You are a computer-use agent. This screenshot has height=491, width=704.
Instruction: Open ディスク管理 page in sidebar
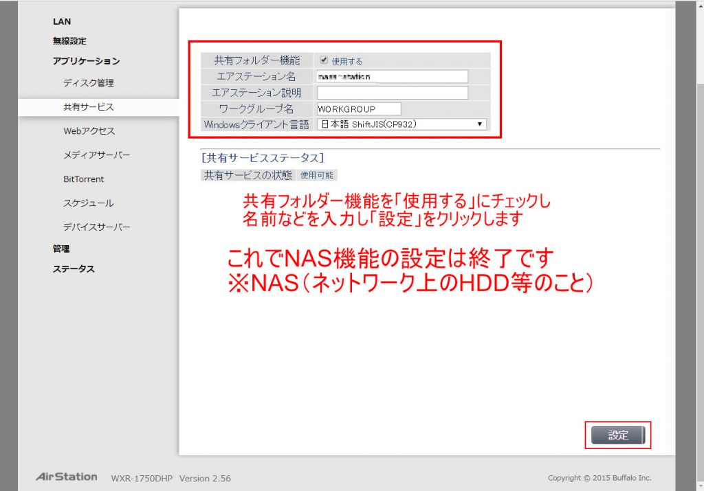coord(88,83)
